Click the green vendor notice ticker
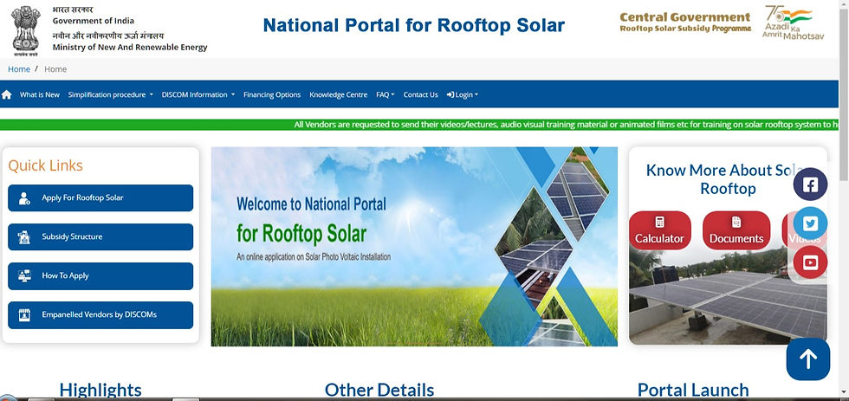The width and height of the screenshot is (849, 401). (x=419, y=125)
